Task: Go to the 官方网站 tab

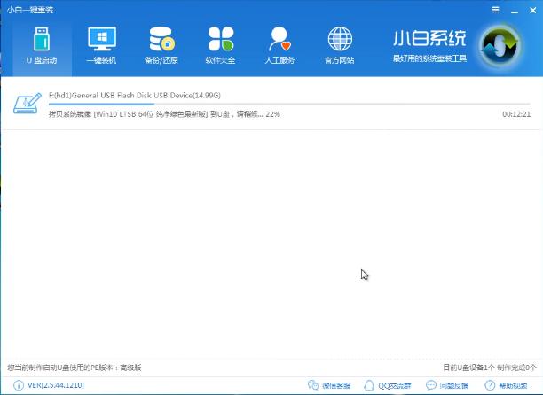Action: click(x=340, y=47)
